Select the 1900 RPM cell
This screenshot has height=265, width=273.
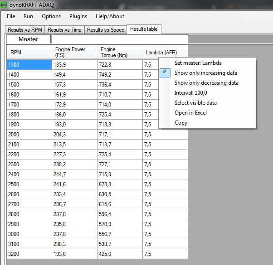tap(29, 125)
